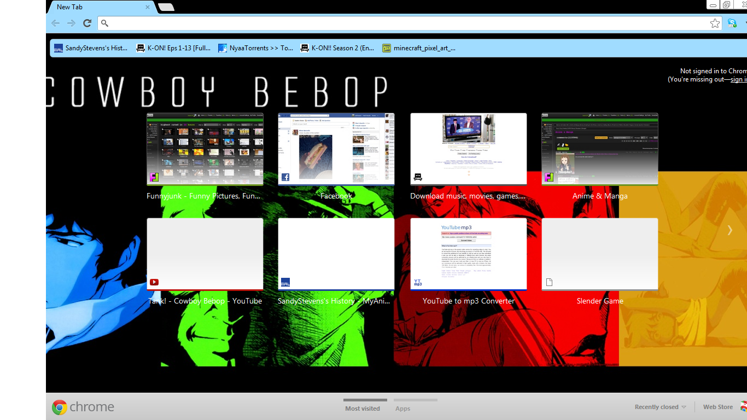Open the Facebook most-visited thumbnail

click(336, 149)
